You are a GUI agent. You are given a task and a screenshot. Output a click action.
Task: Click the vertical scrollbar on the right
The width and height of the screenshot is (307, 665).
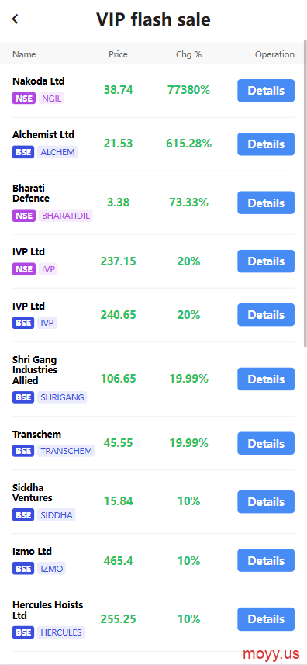[x=305, y=193]
